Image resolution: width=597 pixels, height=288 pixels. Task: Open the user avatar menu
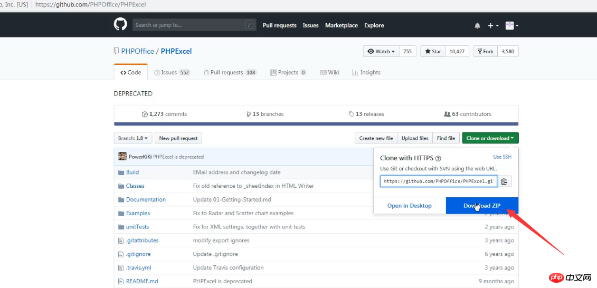click(511, 25)
